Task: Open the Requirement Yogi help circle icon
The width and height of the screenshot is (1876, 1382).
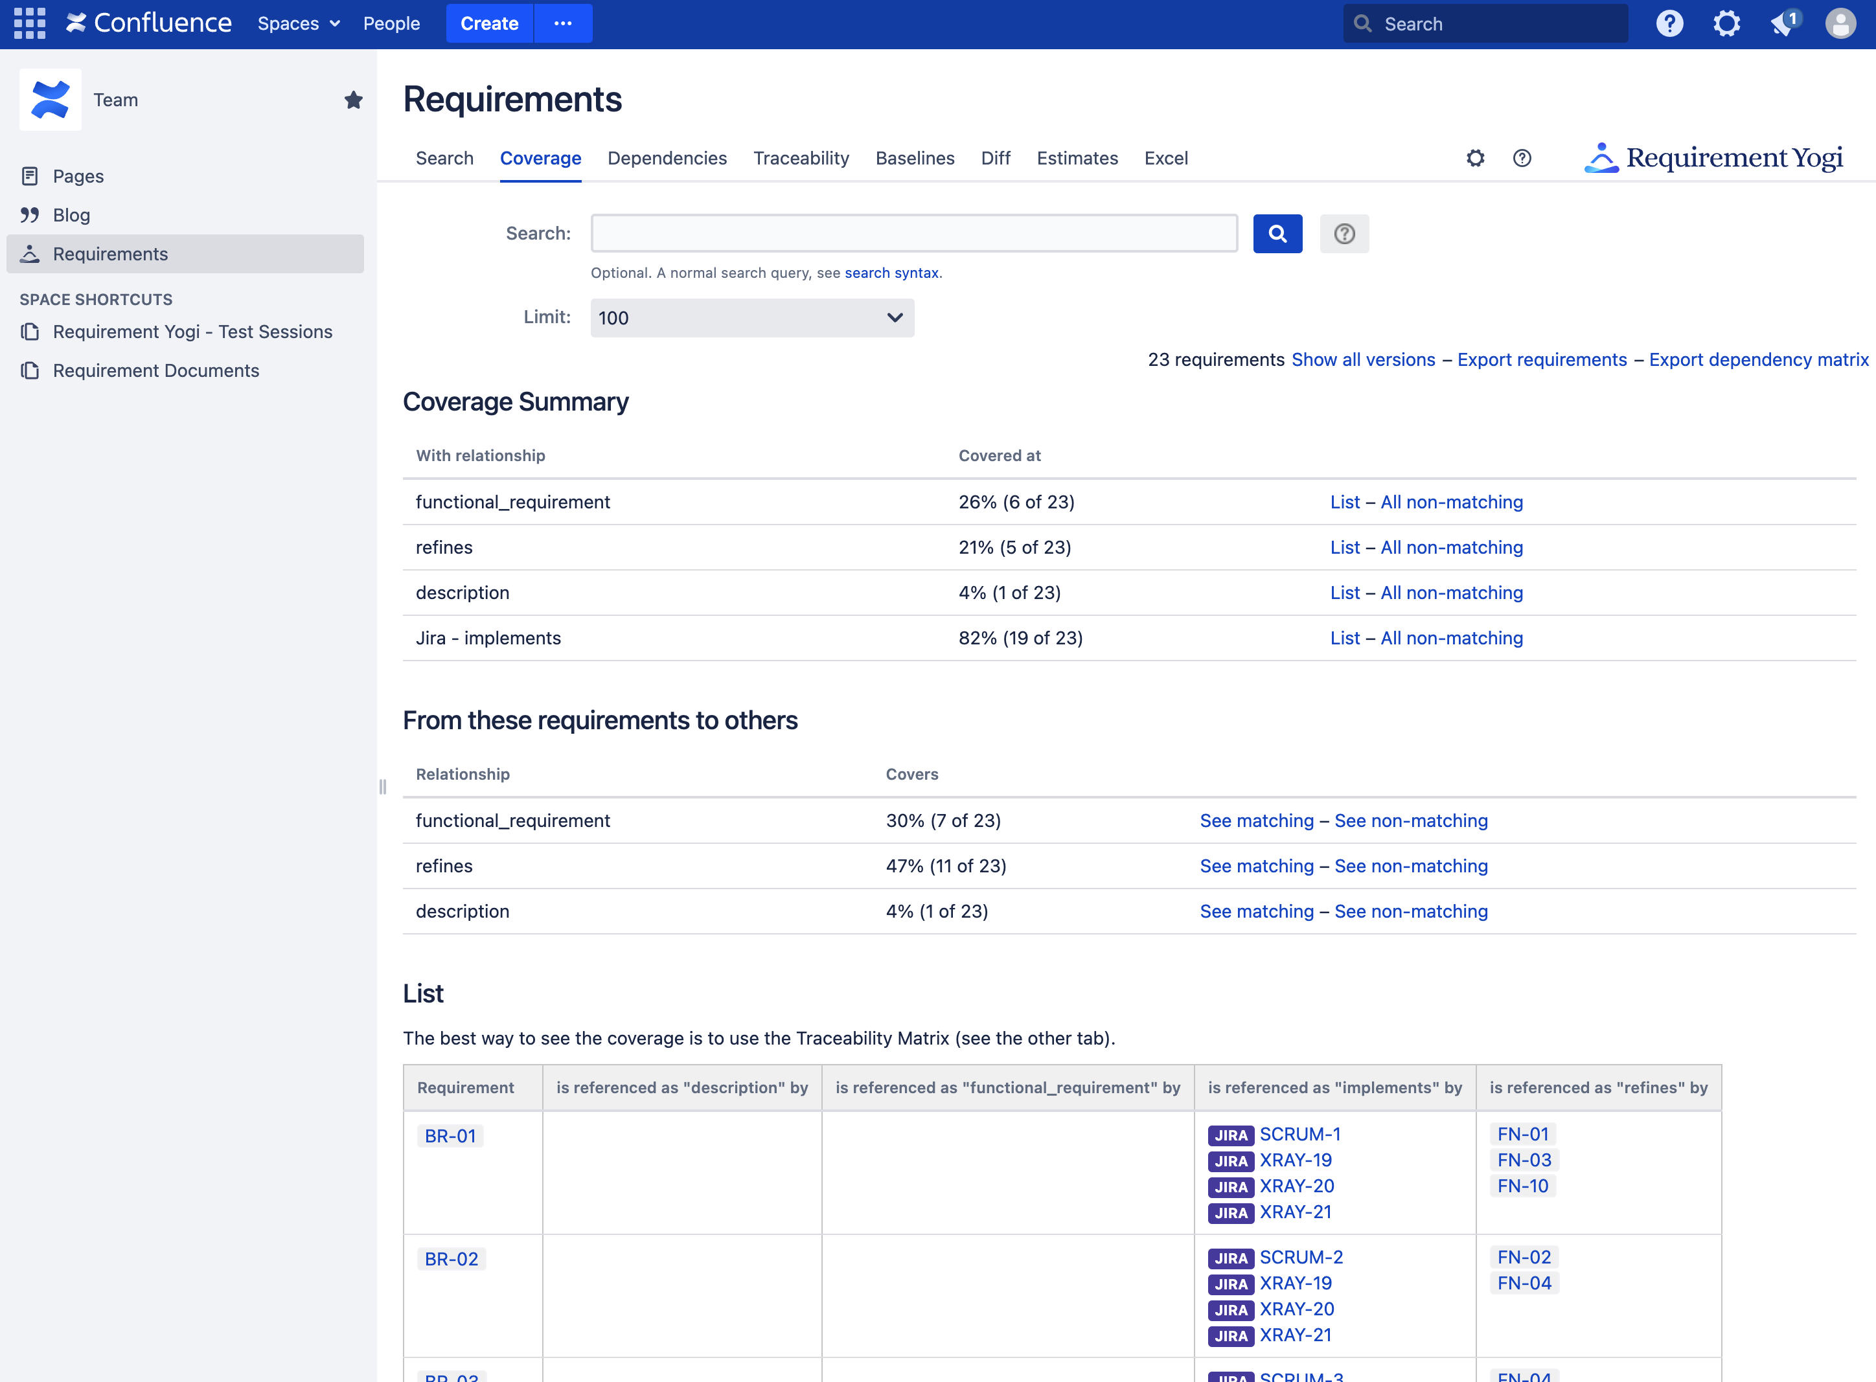Action: [x=1522, y=158]
